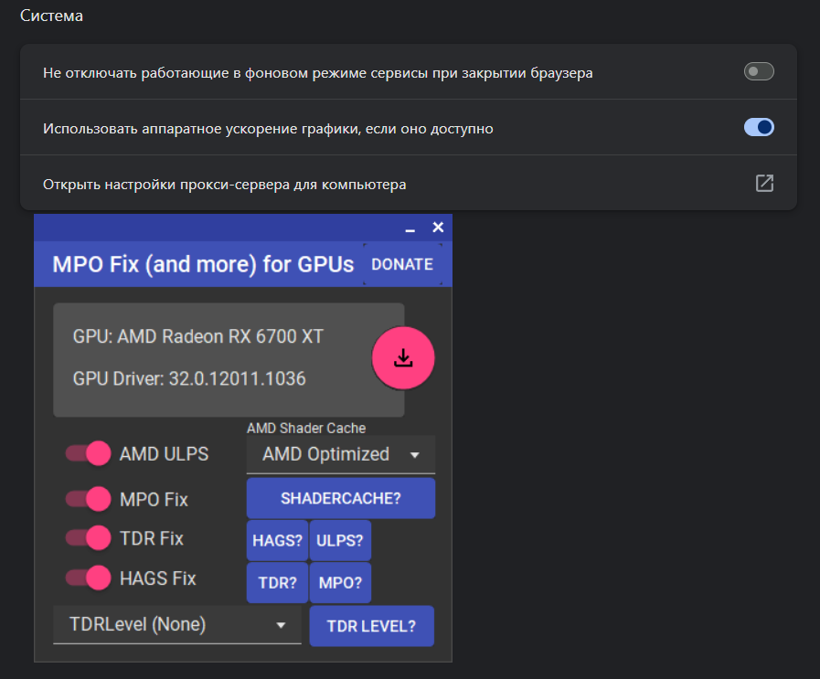Image resolution: width=820 pixels, height=679 pixels.
Task: Click GPU Driver: 32.0.12011.1036 text
Action: 189,378
